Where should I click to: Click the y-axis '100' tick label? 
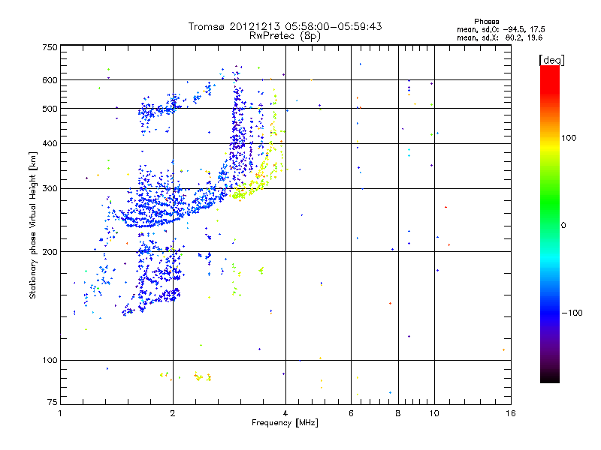50,360
